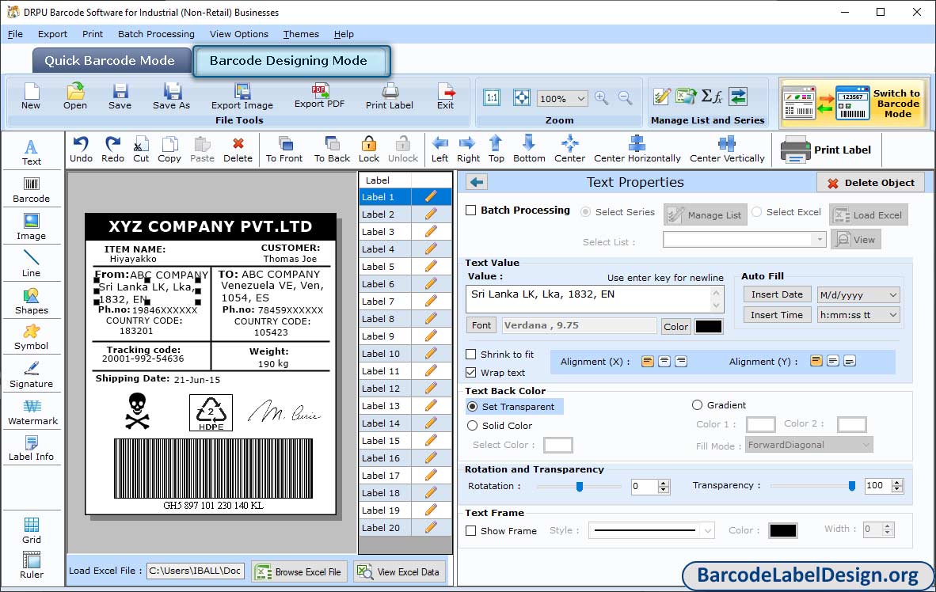Viewport: 936px width, 592px height.
Task: Undo the last action
Action: [81, 150]
